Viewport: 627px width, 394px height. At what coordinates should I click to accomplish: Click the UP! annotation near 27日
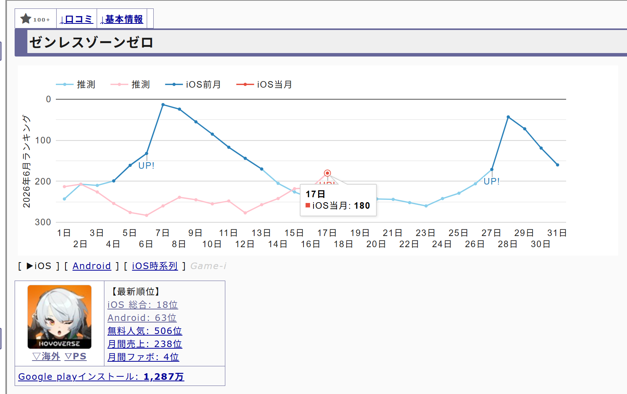click(492, 181)
